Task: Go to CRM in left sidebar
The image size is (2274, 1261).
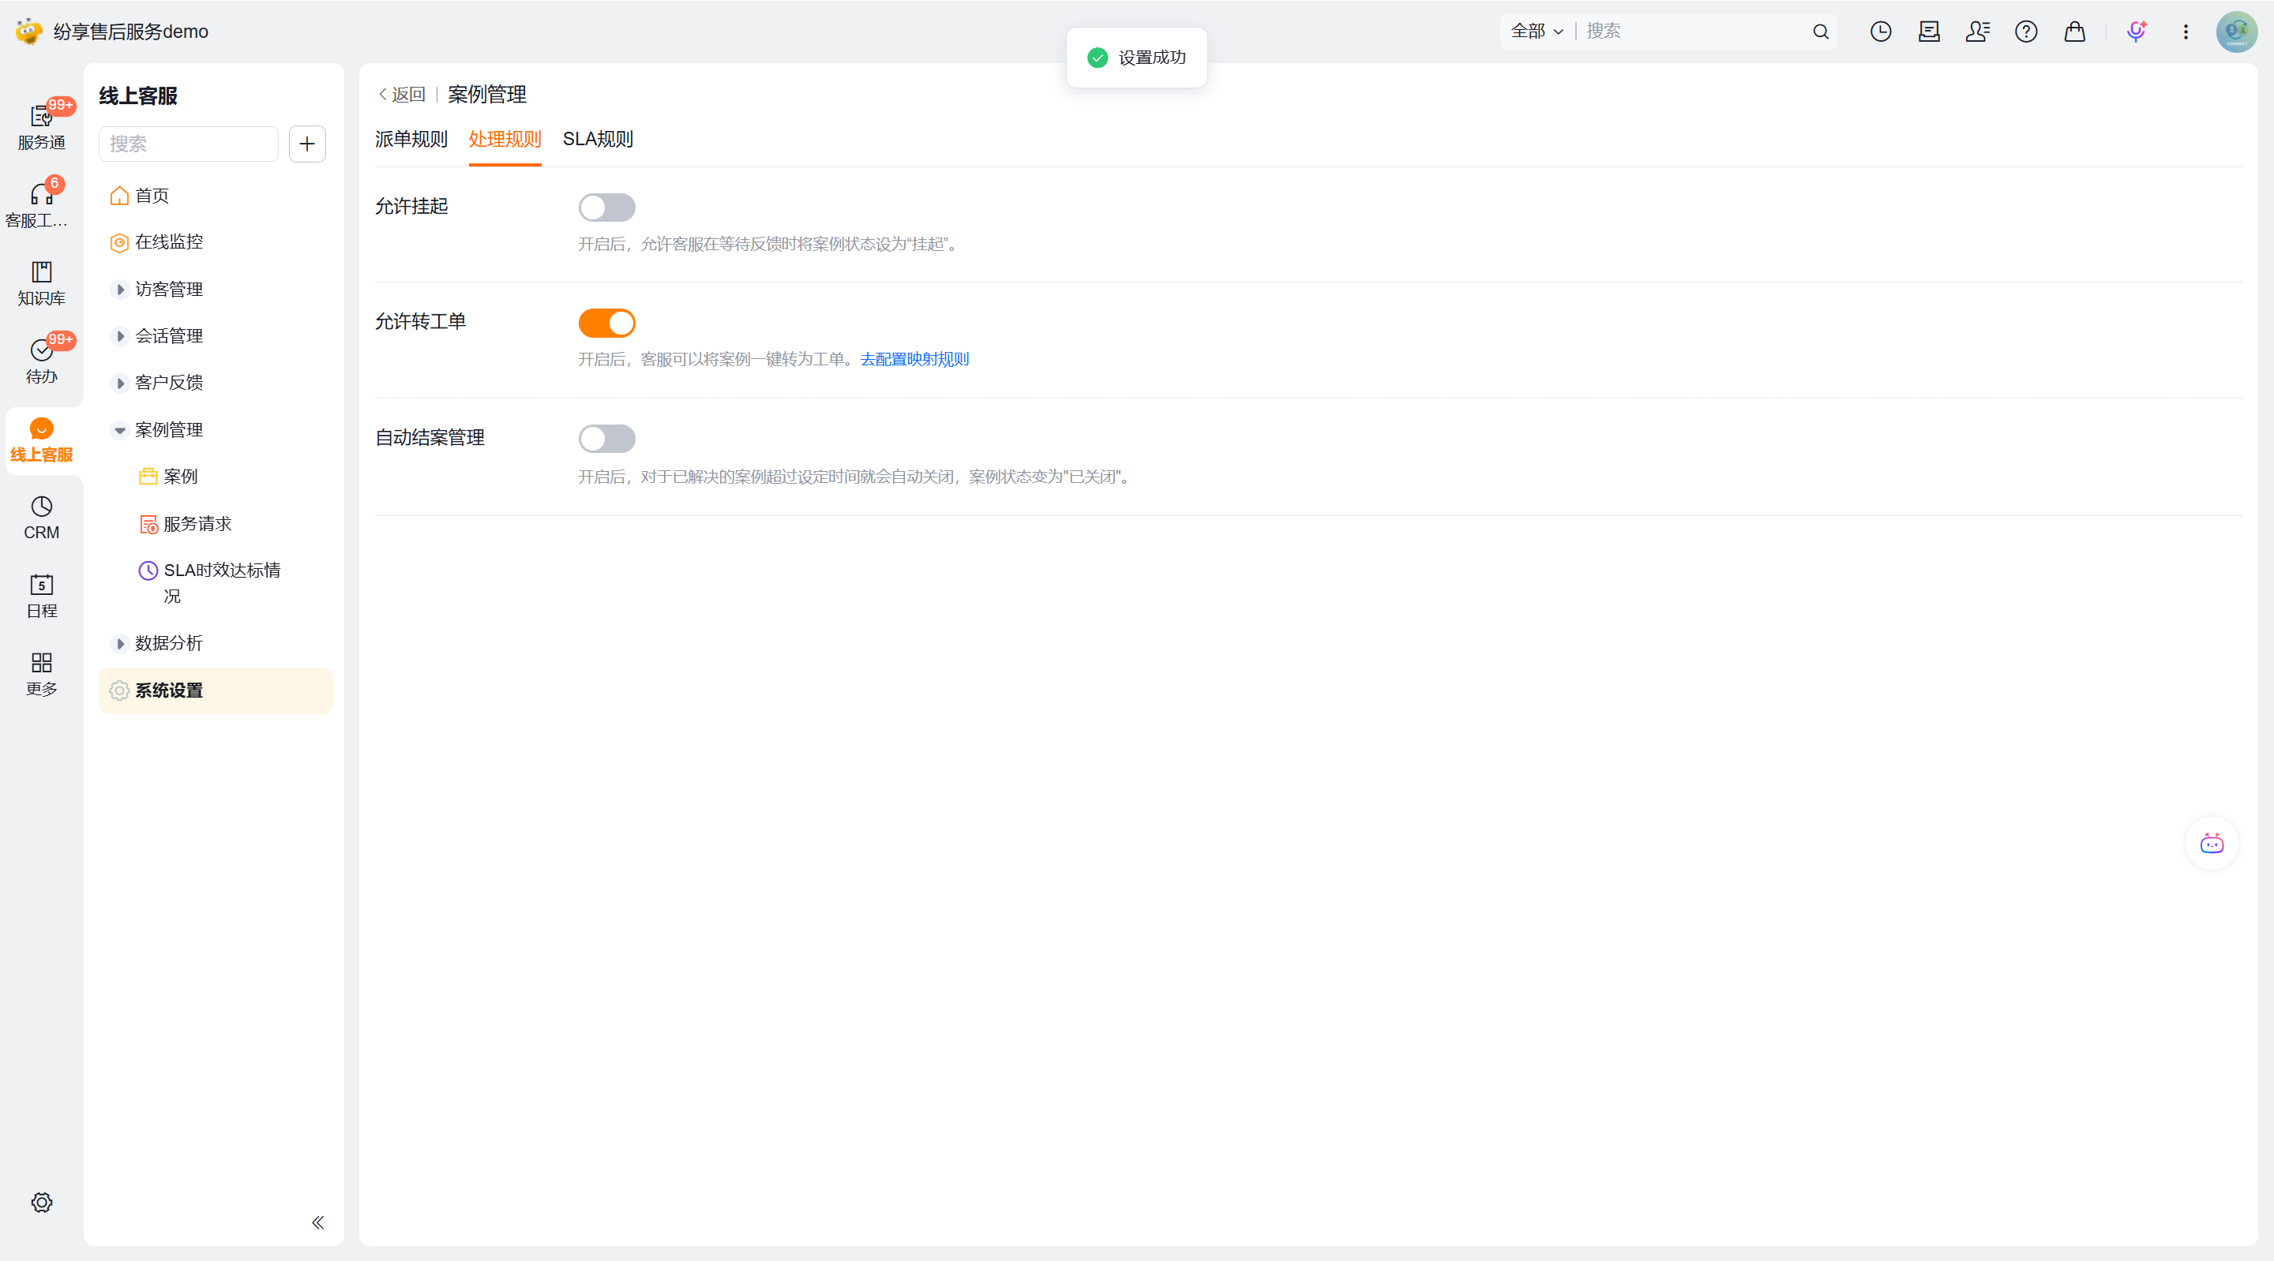Action: tap(42, 517)
